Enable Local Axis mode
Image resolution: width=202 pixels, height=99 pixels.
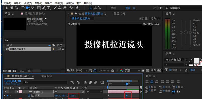(91, 8)
